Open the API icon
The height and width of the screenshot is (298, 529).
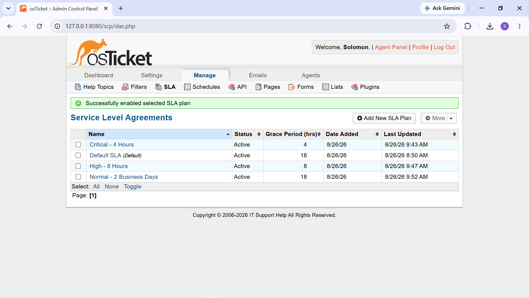232,87
